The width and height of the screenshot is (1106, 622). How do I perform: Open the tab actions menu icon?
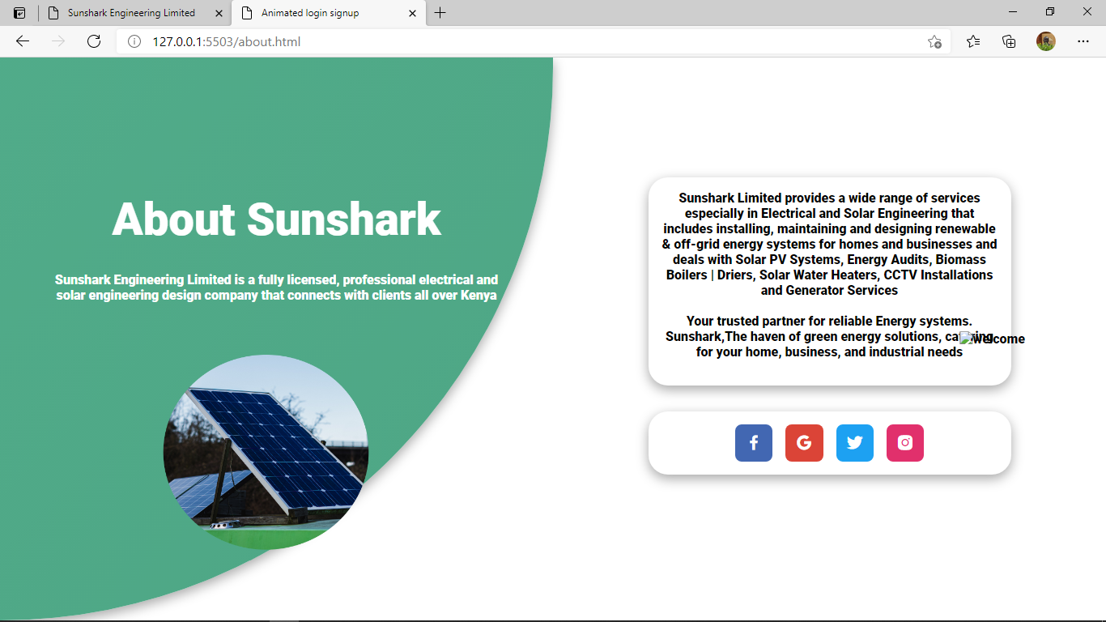tap(19, 13)
